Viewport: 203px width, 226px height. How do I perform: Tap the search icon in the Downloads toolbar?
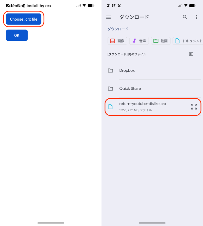[185, 17]
